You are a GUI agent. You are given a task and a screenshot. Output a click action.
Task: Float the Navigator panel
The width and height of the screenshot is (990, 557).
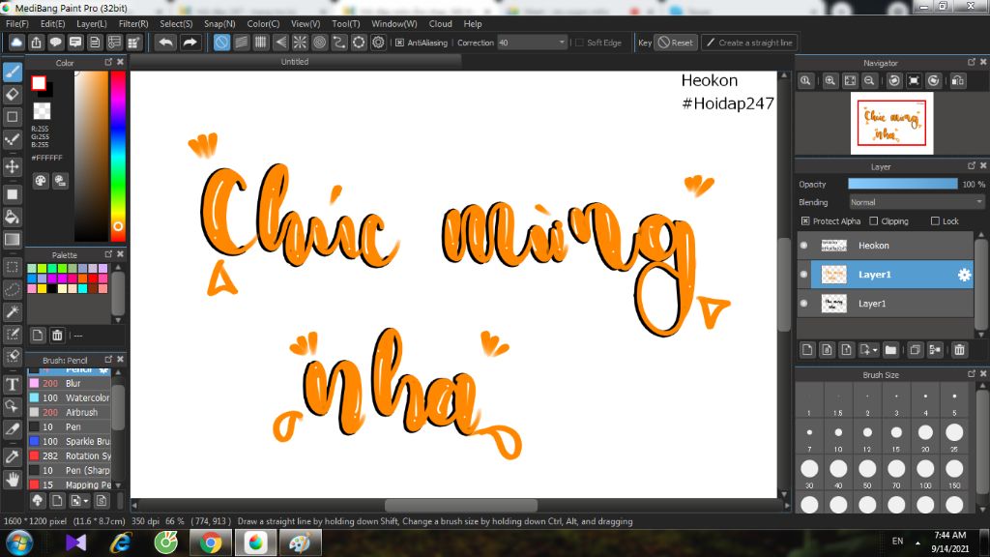point(971,62)
